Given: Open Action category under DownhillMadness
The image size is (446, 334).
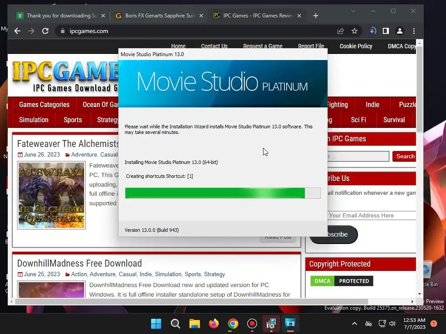Looking at the screenshot, I should (79, 274).
